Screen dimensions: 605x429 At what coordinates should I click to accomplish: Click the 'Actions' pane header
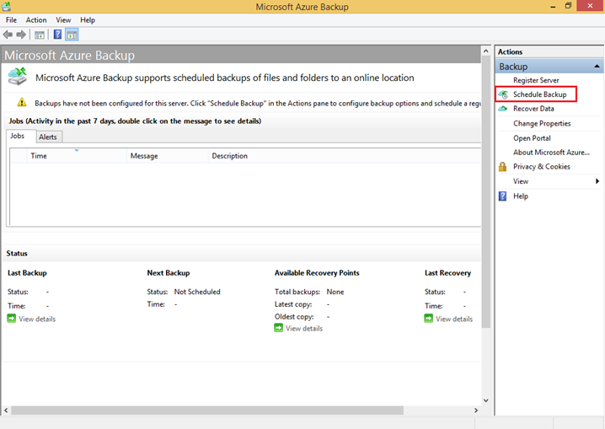[510, 51]
